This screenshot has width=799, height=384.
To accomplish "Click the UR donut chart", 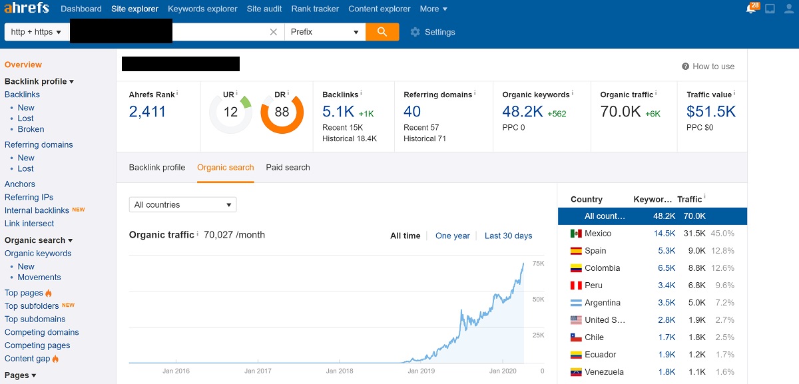I will coord(230,112).
